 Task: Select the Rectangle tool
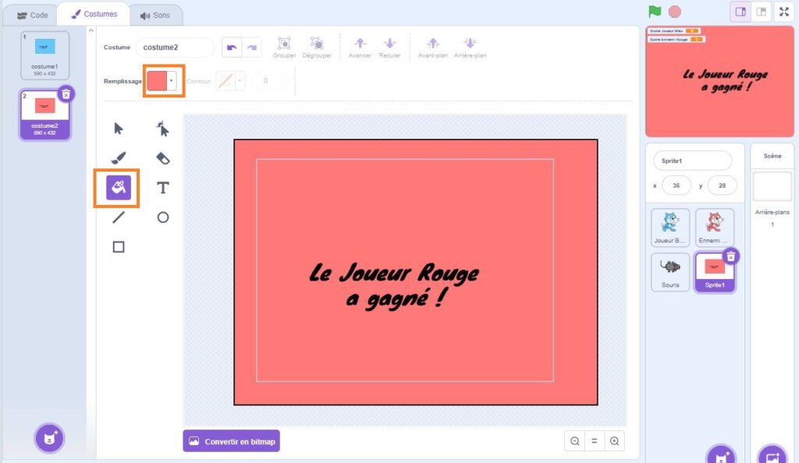[x=119, y=247]
